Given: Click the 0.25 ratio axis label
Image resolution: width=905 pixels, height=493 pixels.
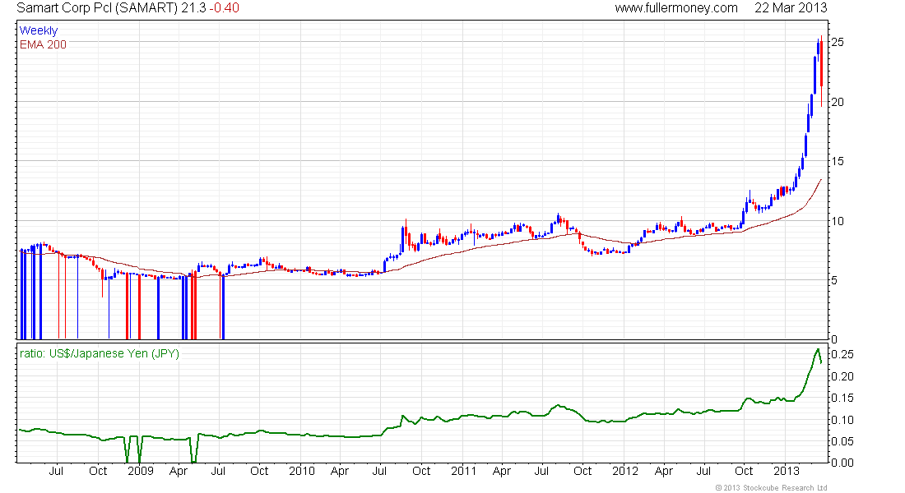Looking at the screenshot, I should click(x=840, y=354).
